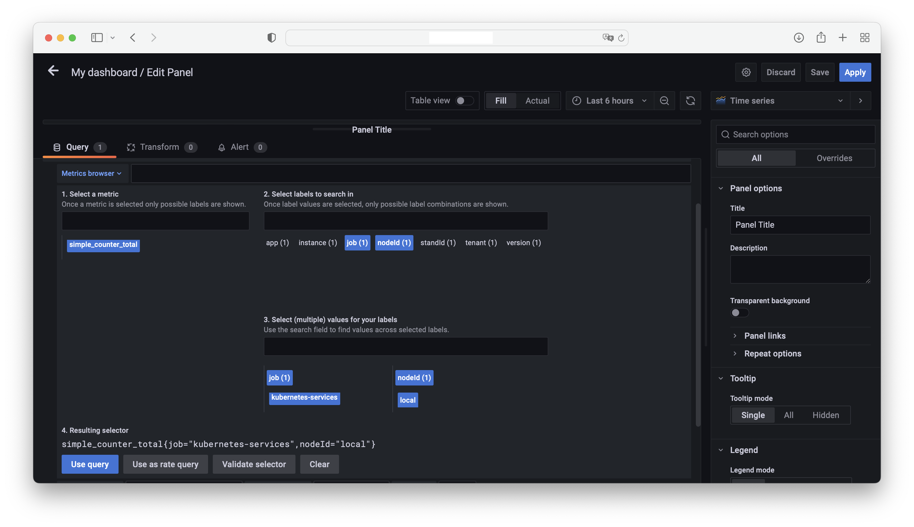
Task: Open dashboard settings gear
Action: (x=746, y=72)
